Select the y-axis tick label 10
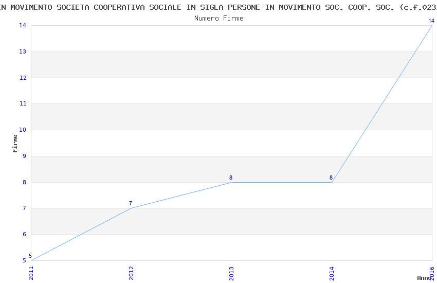Viewport: 437px width, 283px height. (22, 130)
